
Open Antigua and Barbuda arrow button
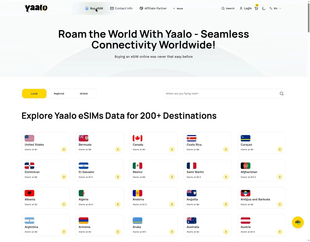pos(280,204)
